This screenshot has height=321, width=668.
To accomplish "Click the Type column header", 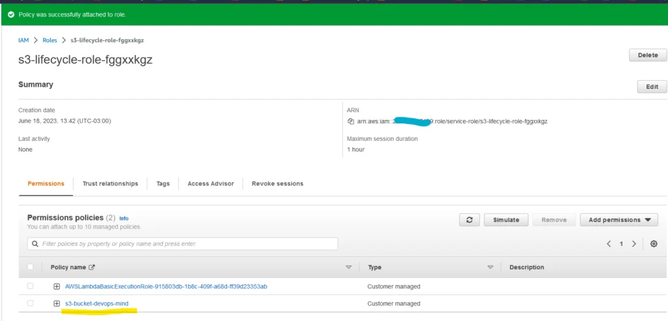I will coord(374,267).
